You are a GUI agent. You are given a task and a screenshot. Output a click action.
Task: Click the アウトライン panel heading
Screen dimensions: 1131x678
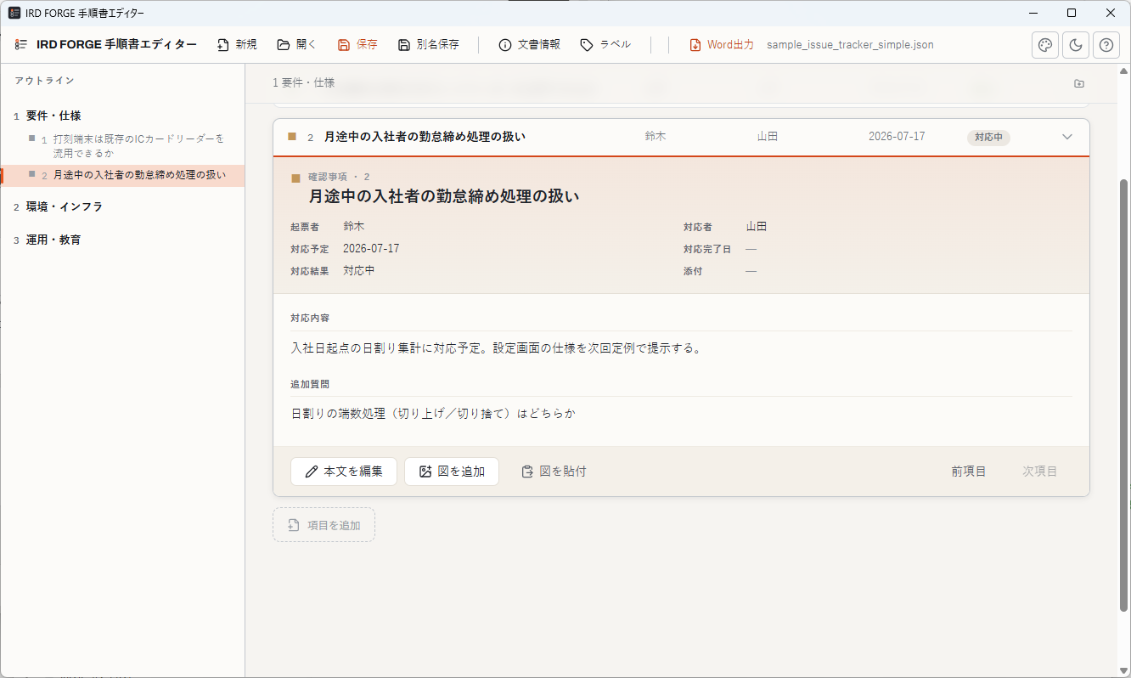point(44,81)
